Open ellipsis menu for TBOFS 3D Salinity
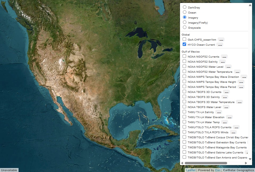Screen dimensions: 255x172 225,97
